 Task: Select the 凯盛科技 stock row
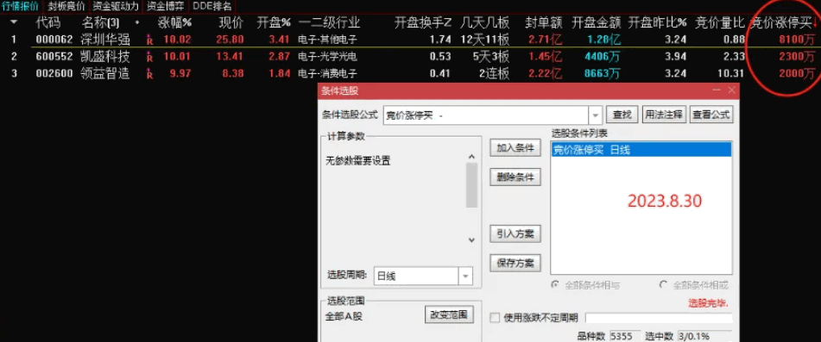pyautogui.click(x=411, y=56)
